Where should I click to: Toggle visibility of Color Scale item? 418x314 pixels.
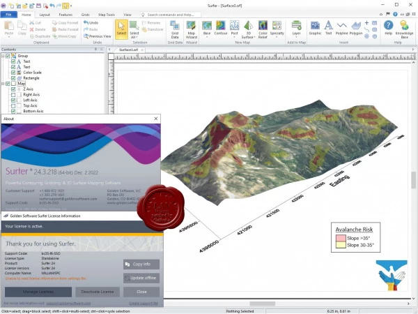point(13,73)
